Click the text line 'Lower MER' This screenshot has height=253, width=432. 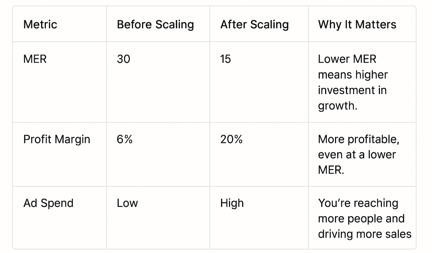pyautogui.click(x=347, y=59)
